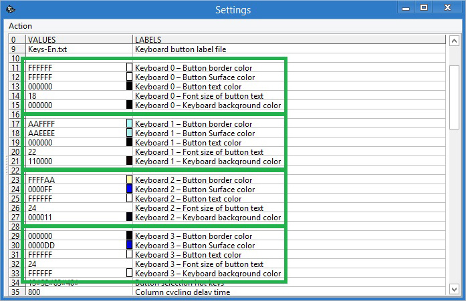Click Keyboard 2 Font size of button text label
This screenshot has width=466, height=301.
pyautogui.click(x=199, y=208)
